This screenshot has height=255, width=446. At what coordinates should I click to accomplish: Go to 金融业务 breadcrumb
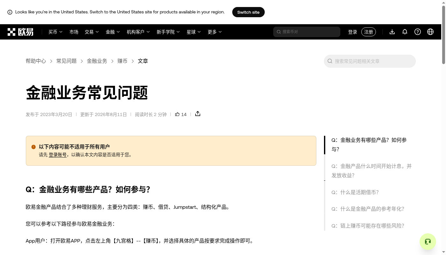[97, 61]
